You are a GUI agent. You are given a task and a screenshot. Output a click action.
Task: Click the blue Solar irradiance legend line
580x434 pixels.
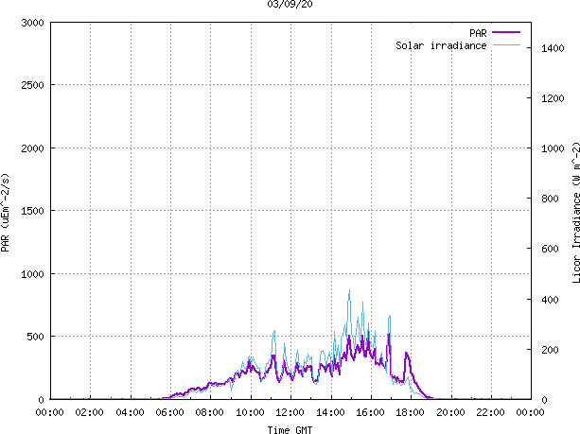pos(506,45)
